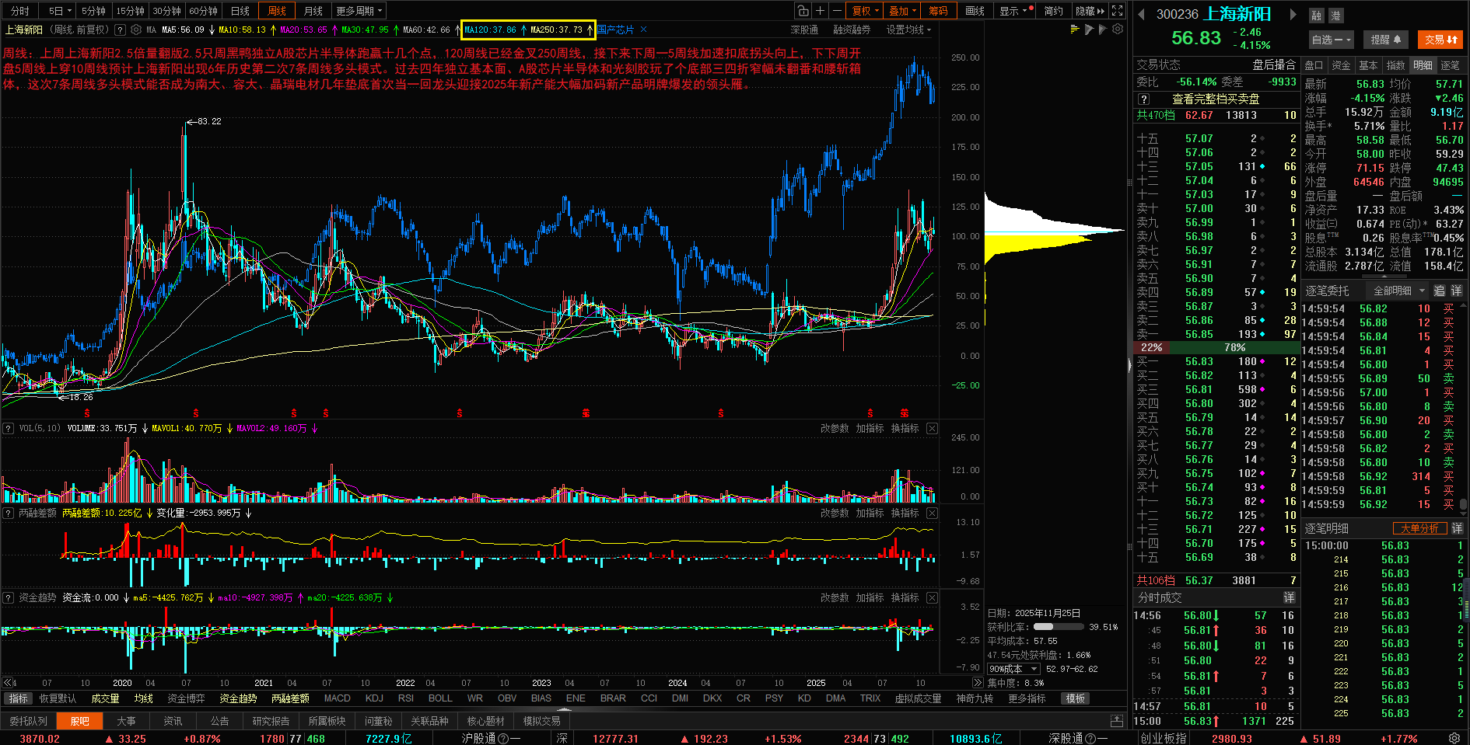This screenshot has width=1470, height=745.
Task: Click the help icon beside 查看完整档买卖盘
Action: 1143,99
